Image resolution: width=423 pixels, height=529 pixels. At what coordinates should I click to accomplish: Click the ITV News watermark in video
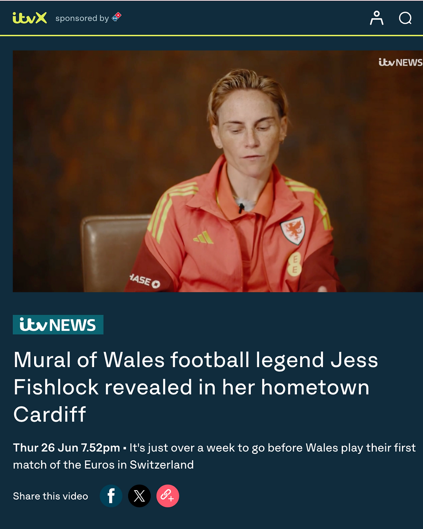pos(400,62)
